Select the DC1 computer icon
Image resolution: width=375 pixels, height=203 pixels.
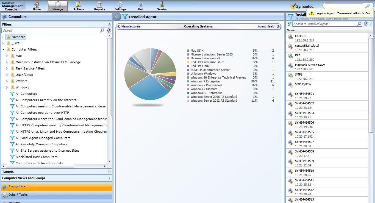290,56
